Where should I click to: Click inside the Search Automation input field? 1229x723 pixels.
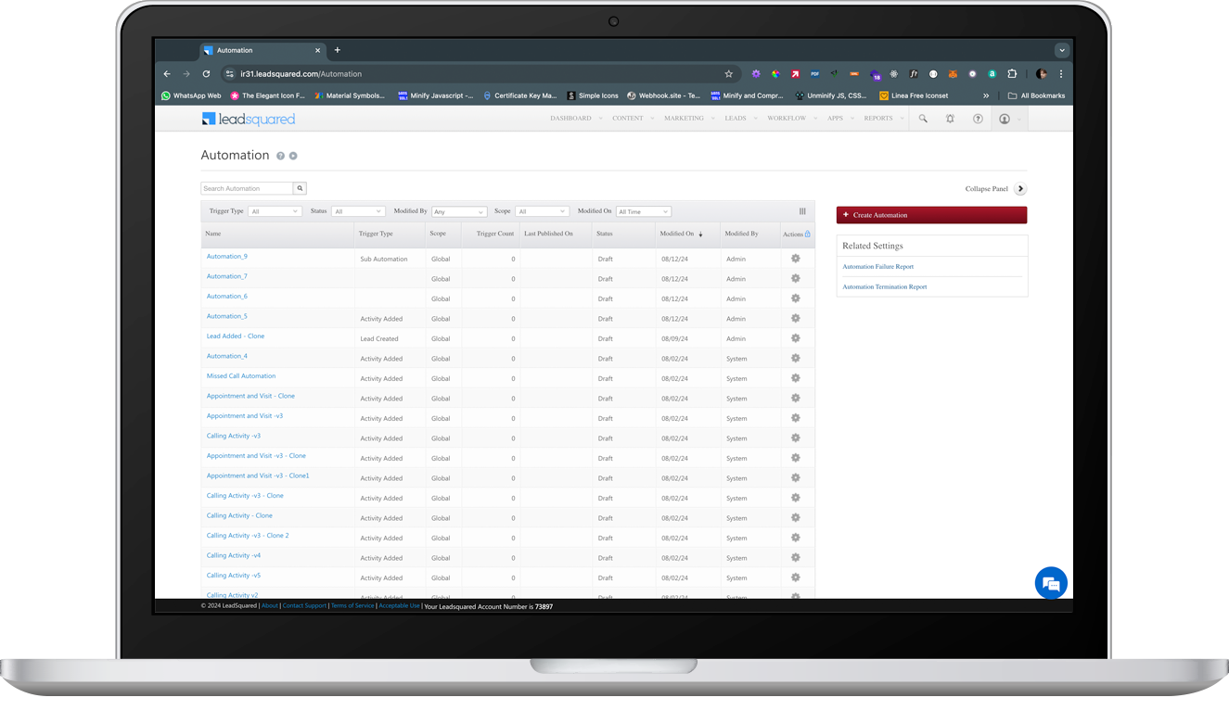[x=244, y=187]
